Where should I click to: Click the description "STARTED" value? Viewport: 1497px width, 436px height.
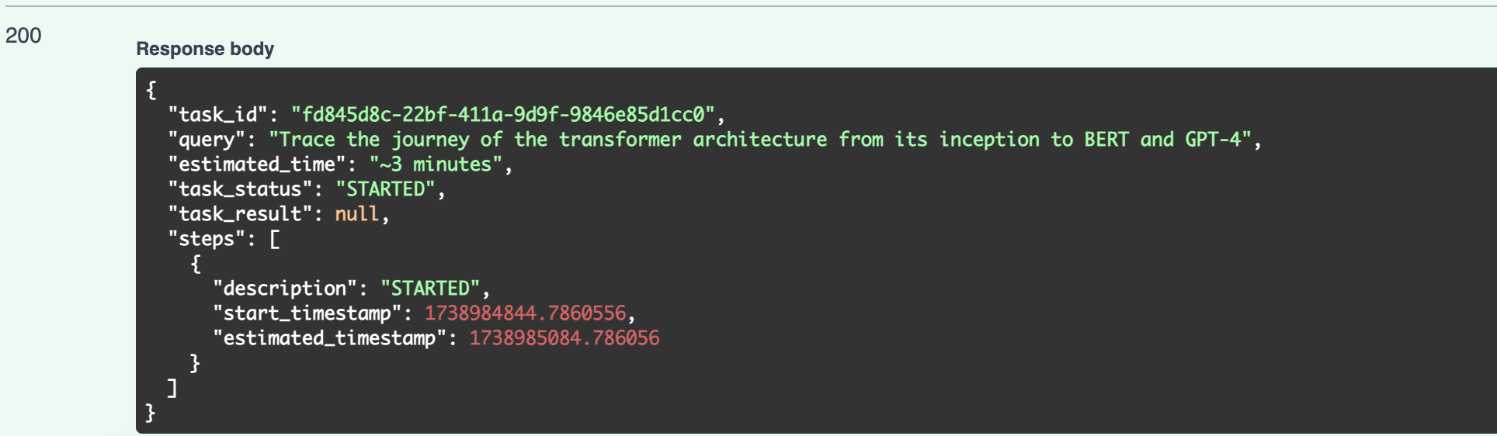[x=430, y=289]
